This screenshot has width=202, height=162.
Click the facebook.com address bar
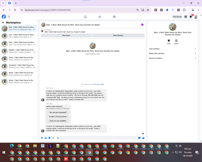pos(78,10)
